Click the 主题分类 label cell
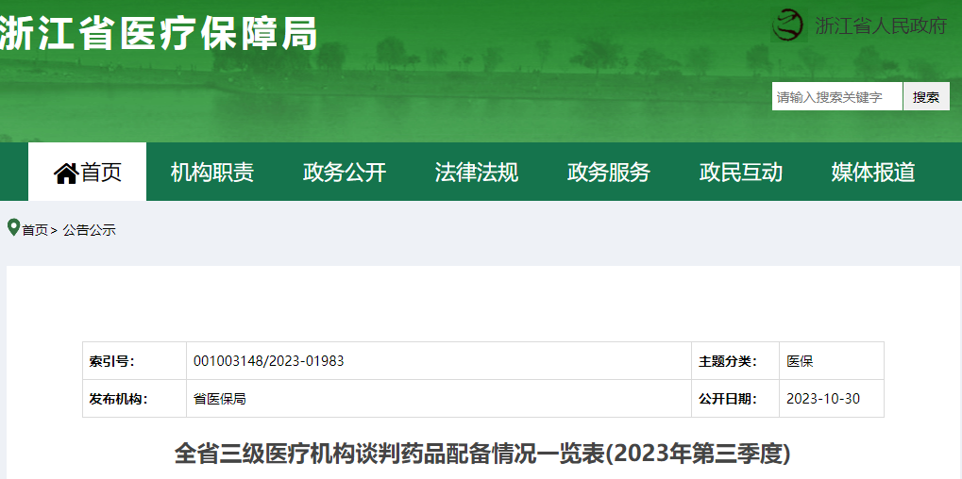 coord(735,361)
